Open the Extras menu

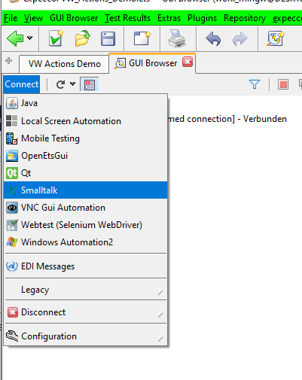click(x=169, y=18)
